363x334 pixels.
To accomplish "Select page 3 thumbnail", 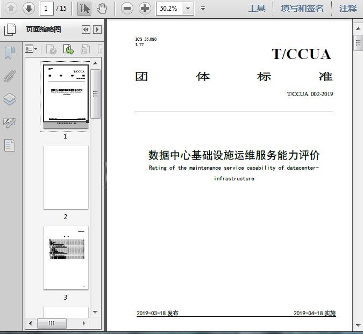I will point(66,258).
